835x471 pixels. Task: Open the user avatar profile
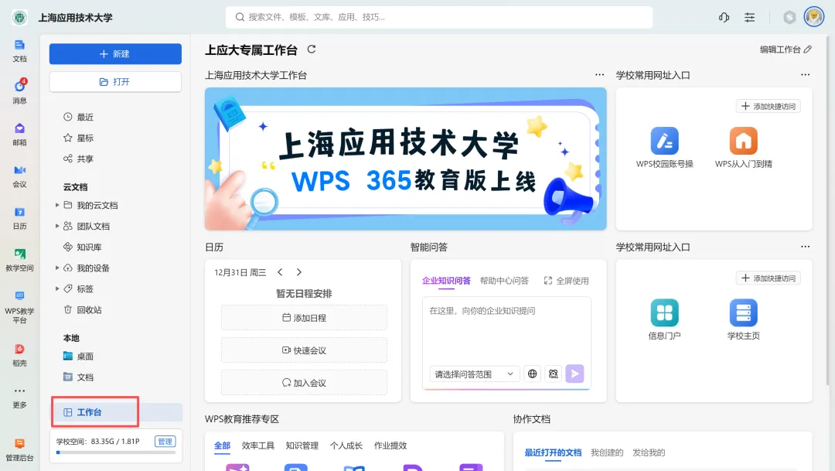813,17
